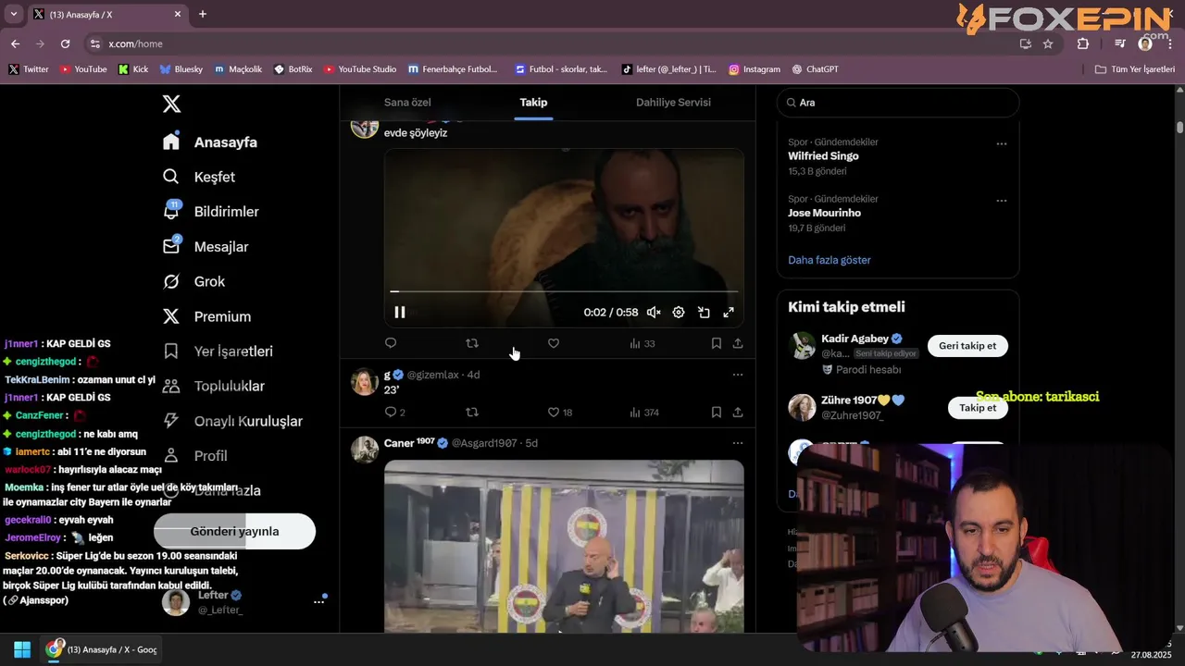Open a new browser tab
This screenshot has width=1185, height=666.
[203, 14]
